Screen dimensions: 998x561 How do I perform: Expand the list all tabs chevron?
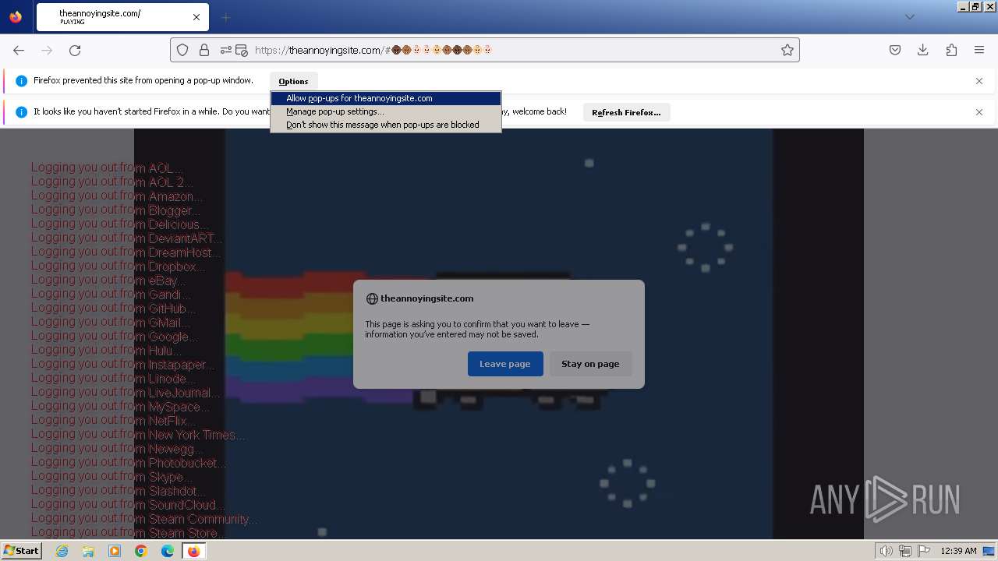point(909,17)
